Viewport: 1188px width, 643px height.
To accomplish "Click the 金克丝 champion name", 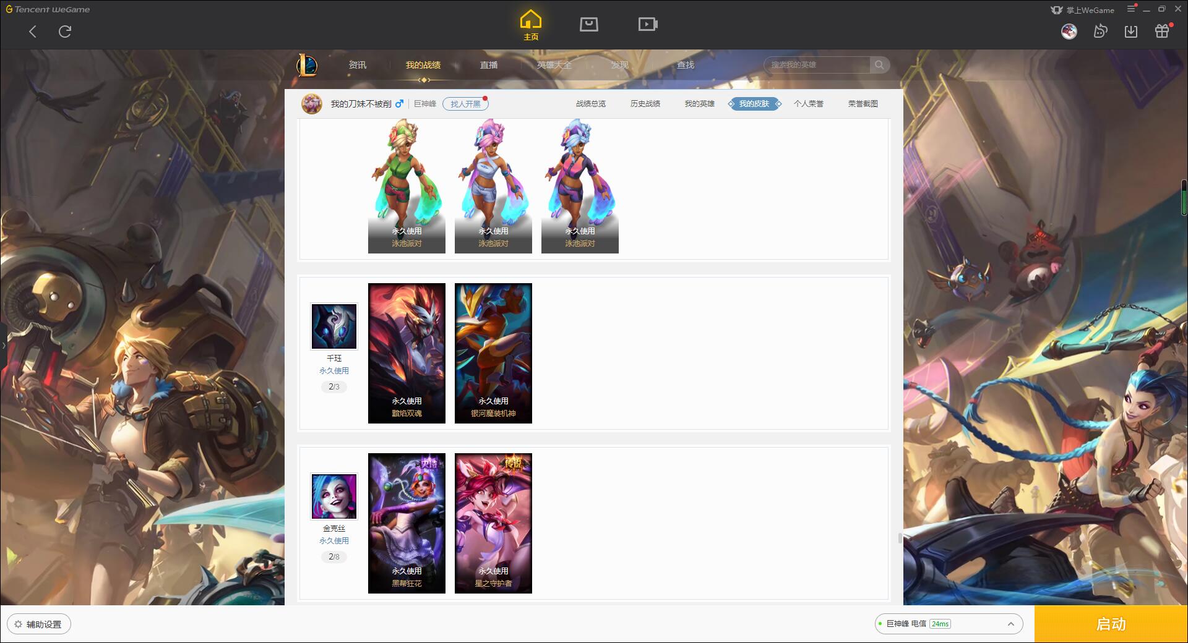I will point(334,529).
